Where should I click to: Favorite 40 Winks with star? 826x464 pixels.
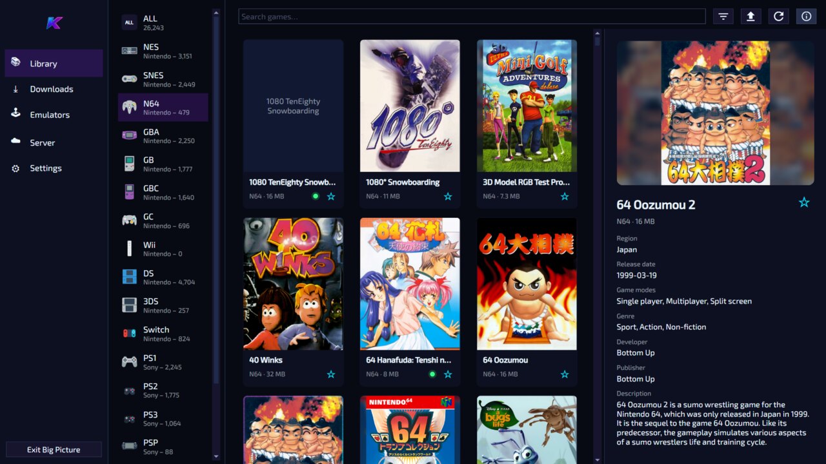tap(331, 374)
